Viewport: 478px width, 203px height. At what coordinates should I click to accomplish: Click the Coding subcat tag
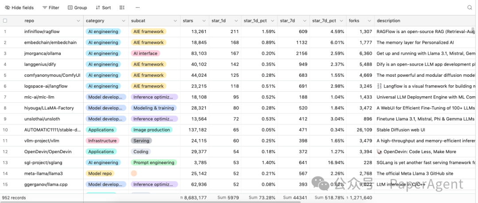click(141, 152)
